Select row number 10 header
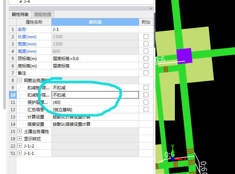 click(13, 95)
